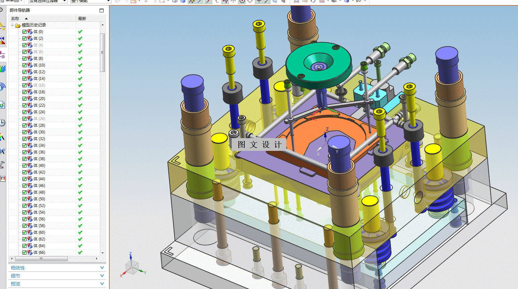The height and width of the screenshot is (289, 518).
Task: Click the green up-to-date checkmark for 体 (22)
Action: (x=80, y=105)
